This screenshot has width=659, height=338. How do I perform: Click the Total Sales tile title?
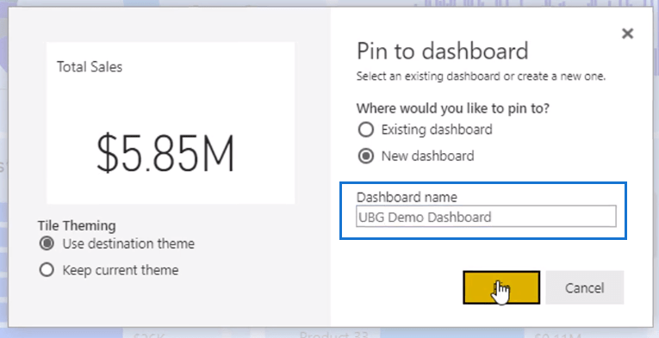pos(90,67)
